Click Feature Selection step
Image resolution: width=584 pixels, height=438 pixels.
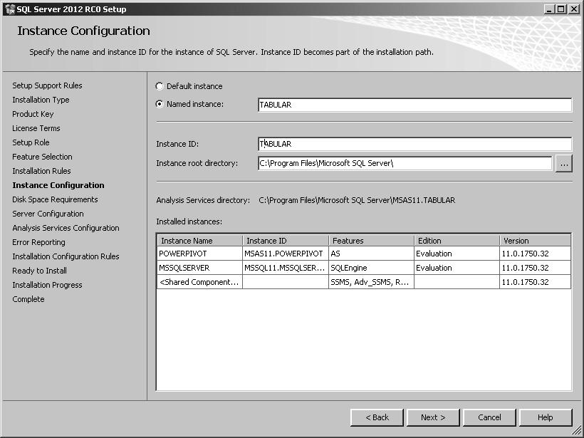pos(43,157)
